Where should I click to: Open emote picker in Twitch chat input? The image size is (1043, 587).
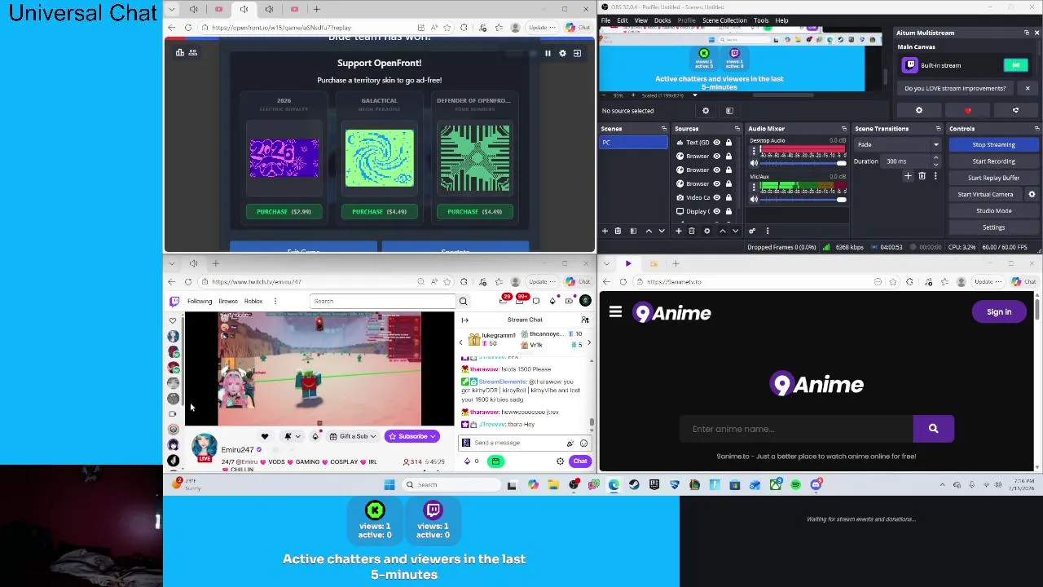point(583,443)
